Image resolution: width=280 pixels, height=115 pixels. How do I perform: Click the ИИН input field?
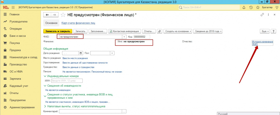(x=67, y=81)
